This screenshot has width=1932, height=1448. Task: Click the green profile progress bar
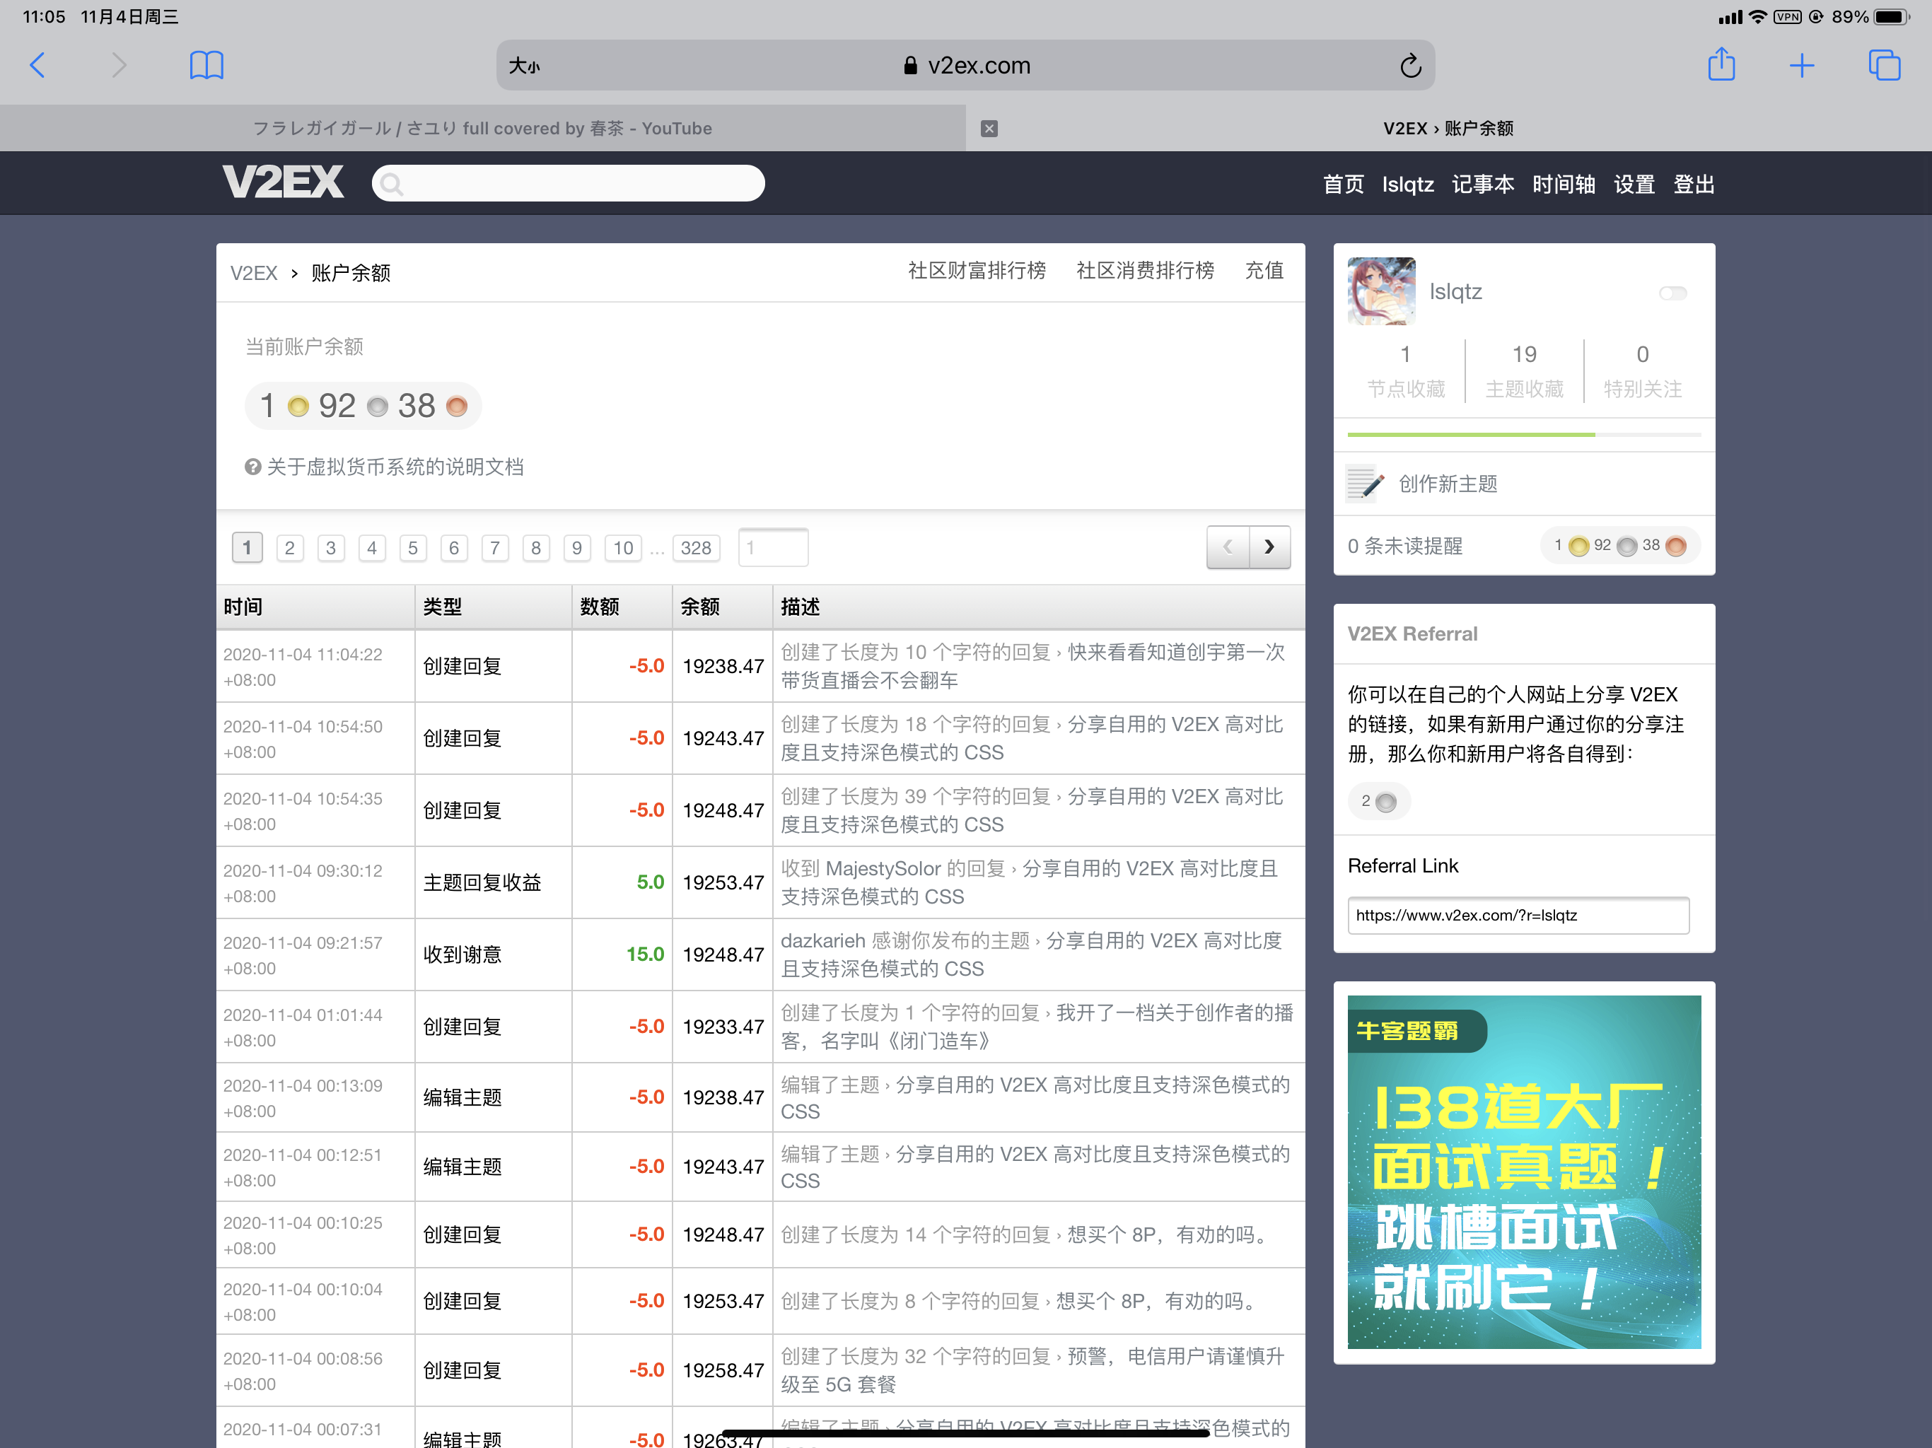click(x=1471, y=434)
